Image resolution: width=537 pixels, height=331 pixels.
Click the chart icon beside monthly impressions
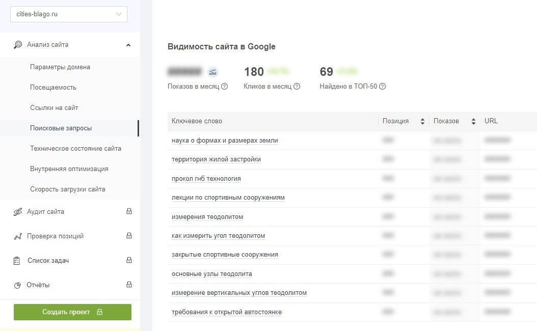pos(213,72)
